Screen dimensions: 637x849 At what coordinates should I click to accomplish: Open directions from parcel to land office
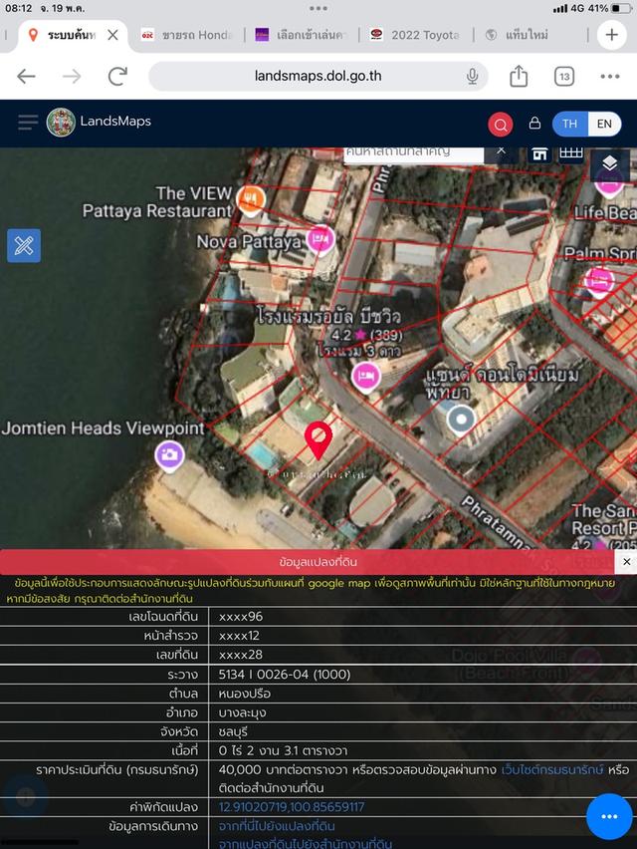tap(306, 843)
